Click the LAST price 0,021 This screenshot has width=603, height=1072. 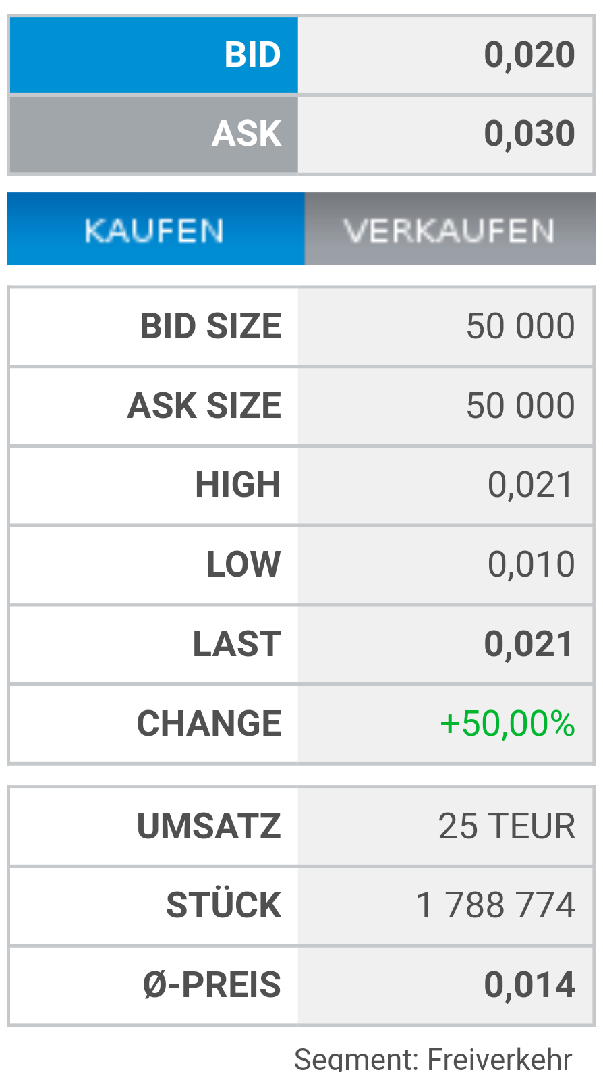coord(529,644)
